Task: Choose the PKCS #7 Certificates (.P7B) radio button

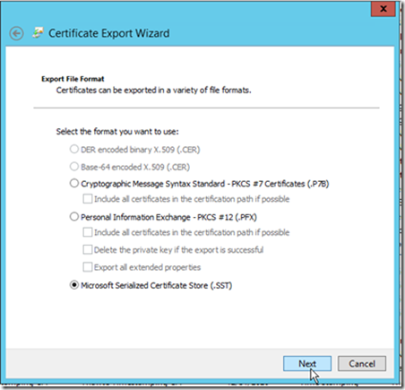Action: click(x=74, y=183)
